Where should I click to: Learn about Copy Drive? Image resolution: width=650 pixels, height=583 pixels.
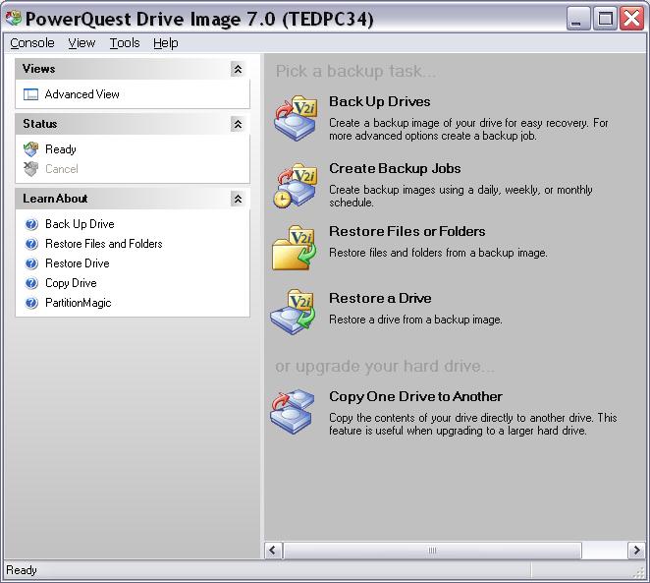(71, 283)
